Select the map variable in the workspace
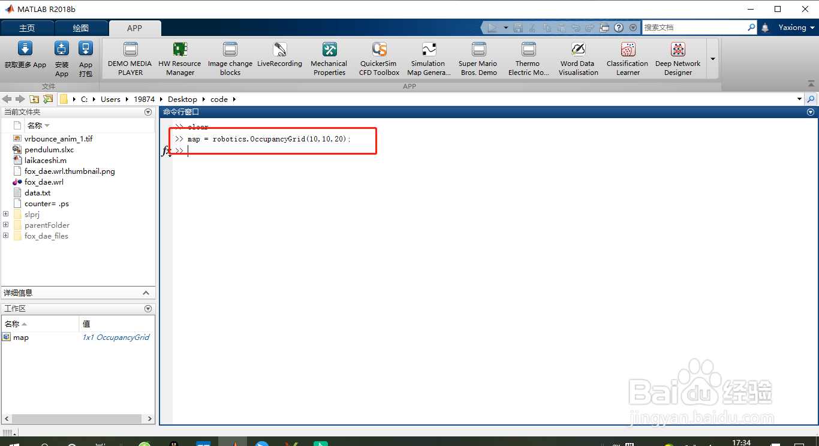819x446 pixels. 21,337
